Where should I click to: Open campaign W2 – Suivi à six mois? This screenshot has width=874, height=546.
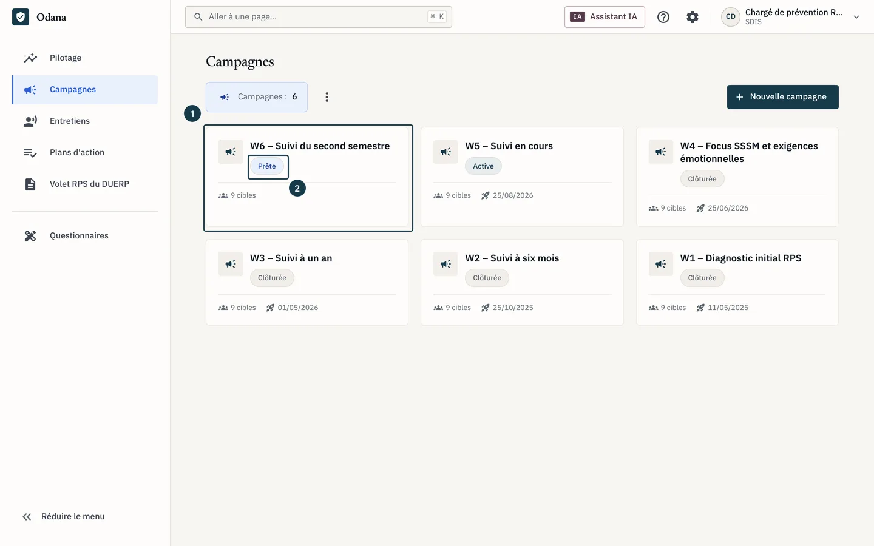point(522,283)
